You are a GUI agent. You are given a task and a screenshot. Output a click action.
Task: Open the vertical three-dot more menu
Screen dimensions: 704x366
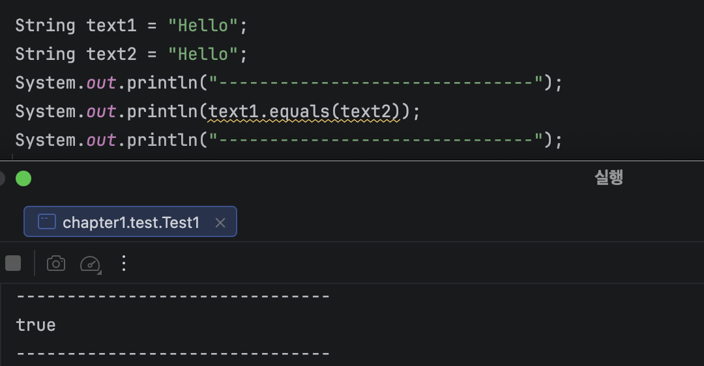(x=124, y=263)
